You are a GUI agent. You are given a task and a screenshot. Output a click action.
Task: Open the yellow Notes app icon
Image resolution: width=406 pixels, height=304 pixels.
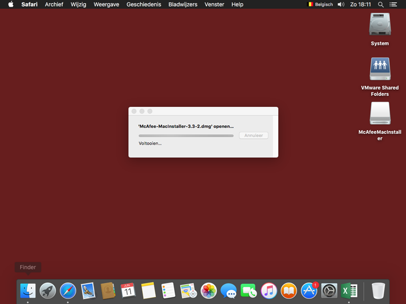[x=148, y=290]
